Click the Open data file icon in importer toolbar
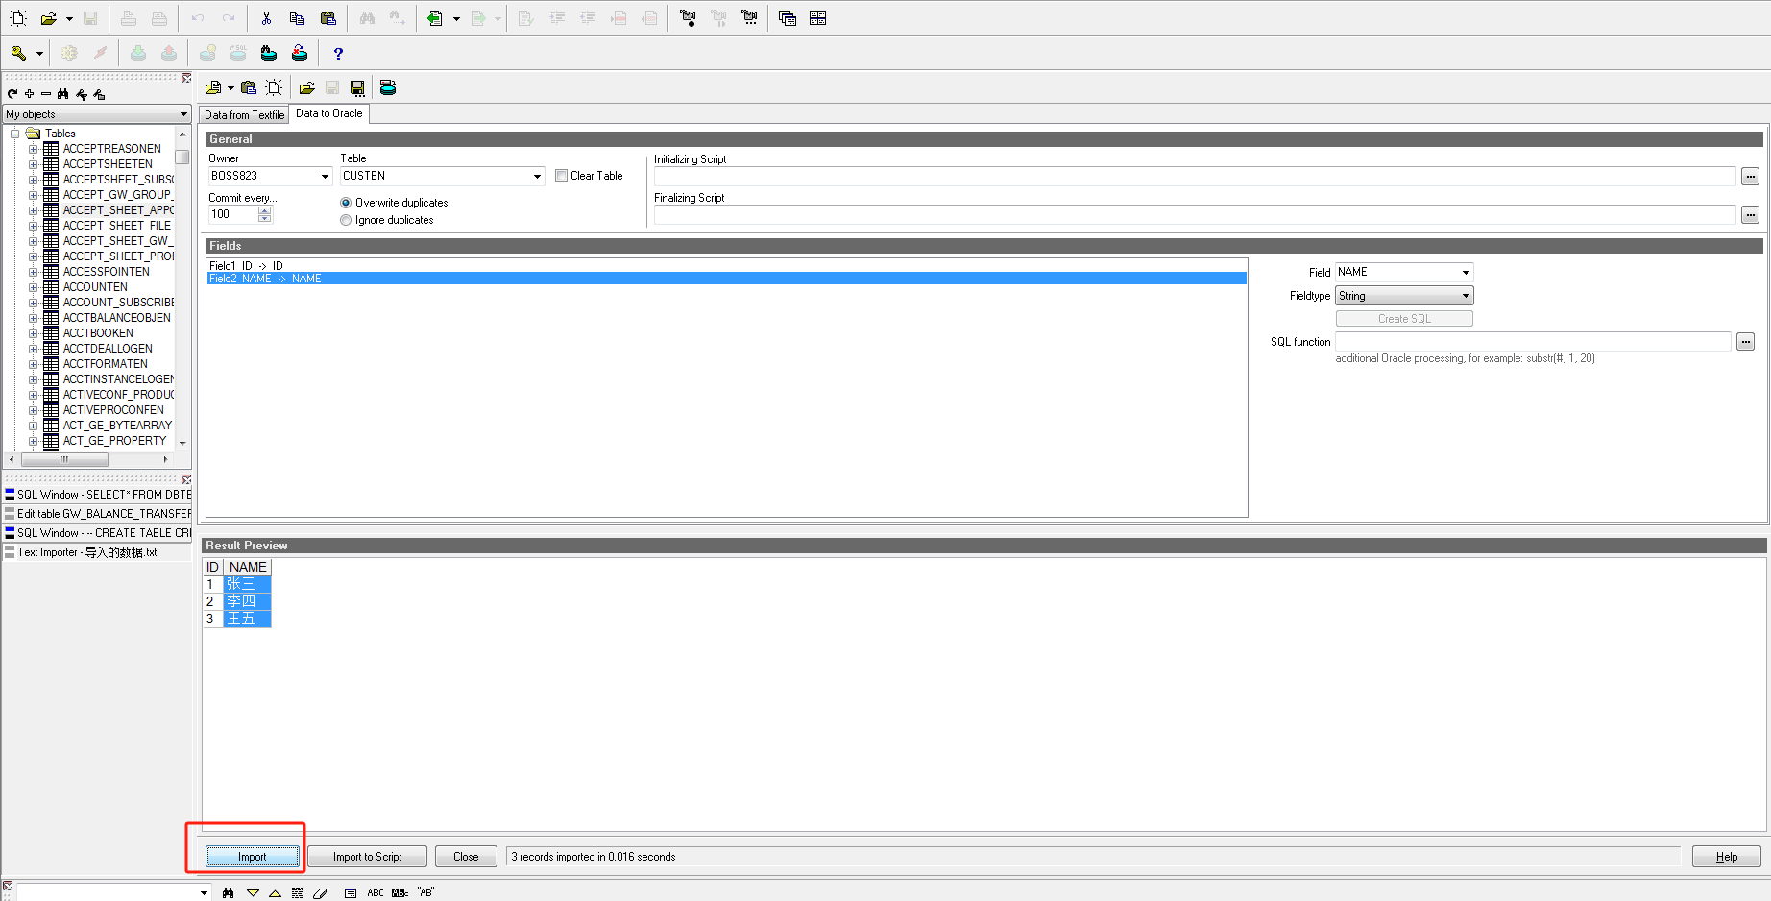Image resolution: width=1771 pixels, height=901 pixels. (213, 87)
